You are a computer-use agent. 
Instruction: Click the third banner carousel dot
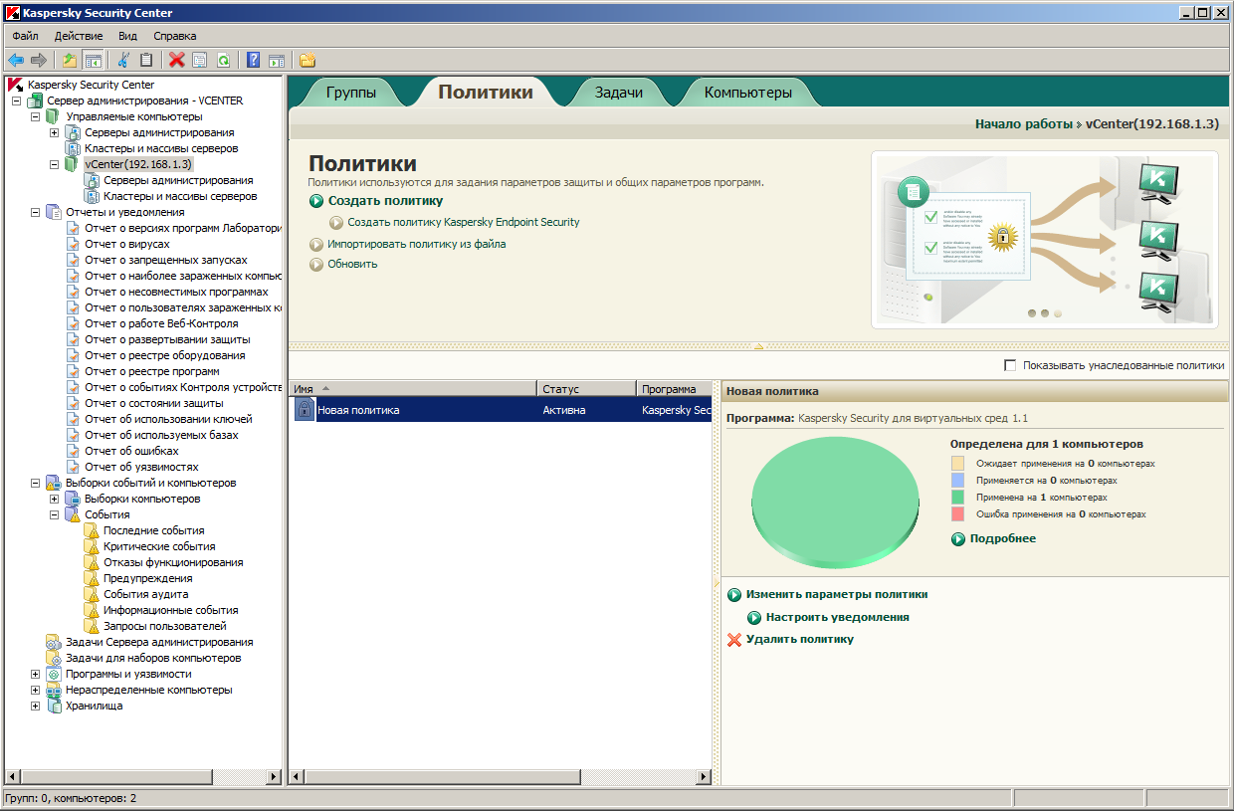click(1058, 313)
